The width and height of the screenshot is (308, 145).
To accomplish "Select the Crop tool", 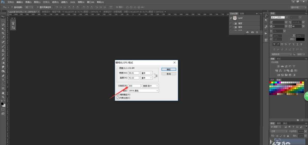I will coord(3,33).
